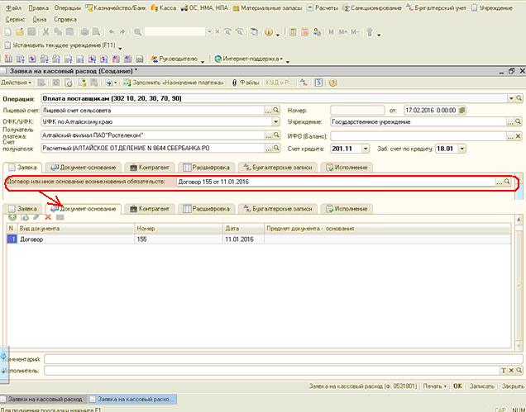This screenshot has height=412, width=526.
Task: Switch to the upper Контрагент tab
Action: [x=150, y=168]
